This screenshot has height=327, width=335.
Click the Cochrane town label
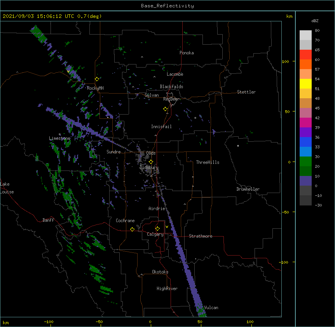tap(125, 221)
